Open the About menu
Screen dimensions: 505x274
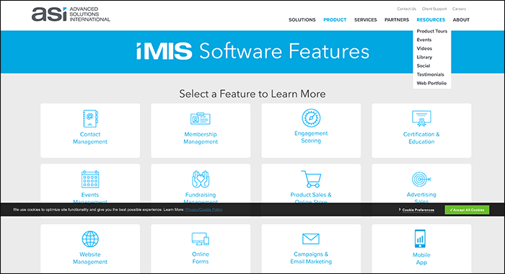tap(461, 20)
